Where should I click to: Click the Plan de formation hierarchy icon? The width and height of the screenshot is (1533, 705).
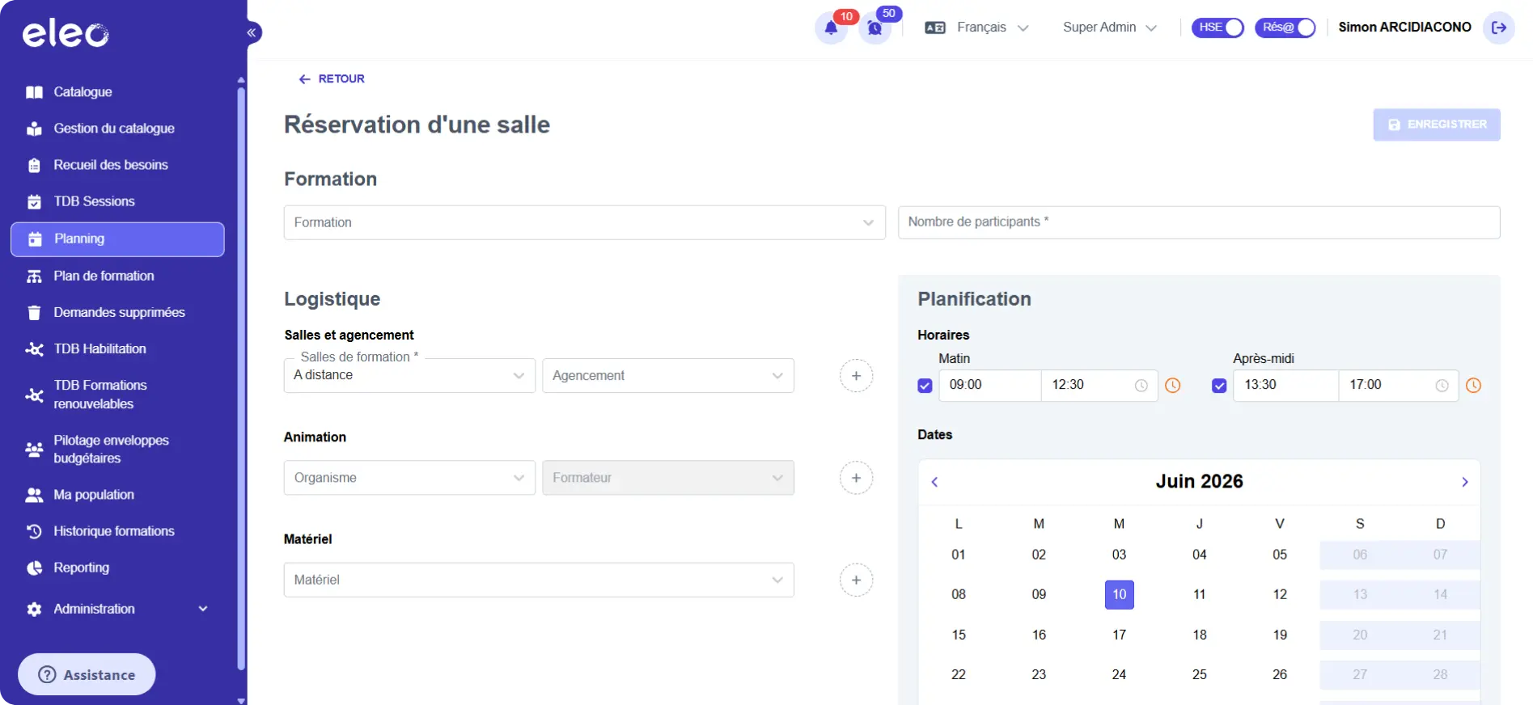(34, 276)
